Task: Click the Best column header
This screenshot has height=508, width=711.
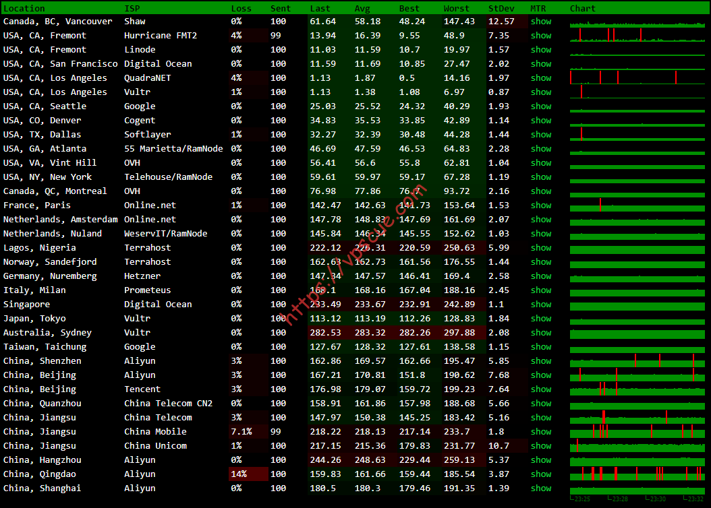Action: click(x=409, y=8)
